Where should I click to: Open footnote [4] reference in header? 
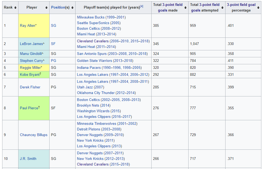[x=142, y=6]
